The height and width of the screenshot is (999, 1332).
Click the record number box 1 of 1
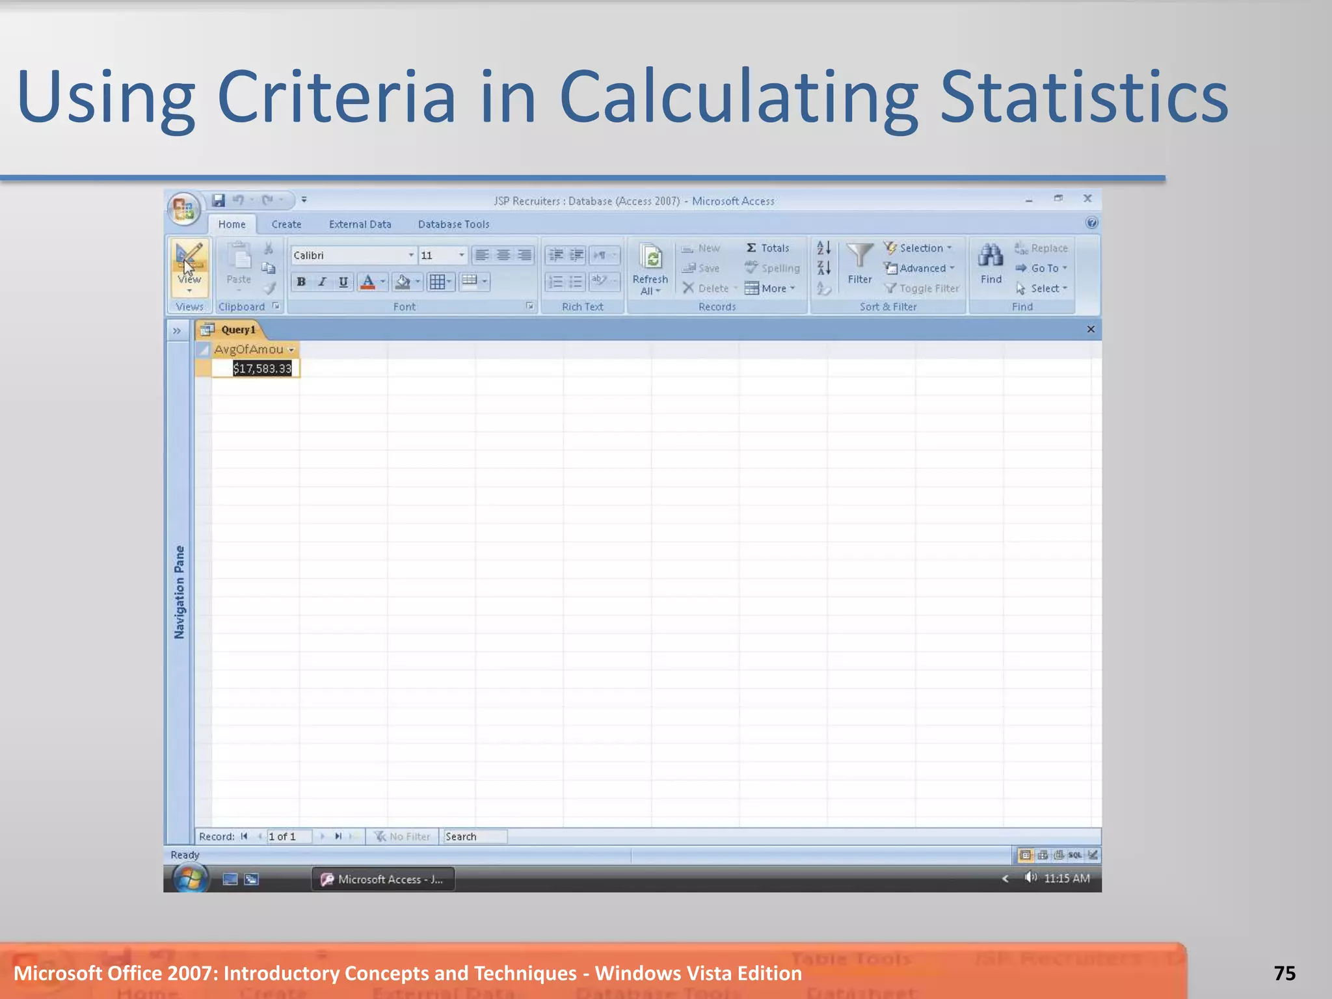289,836
